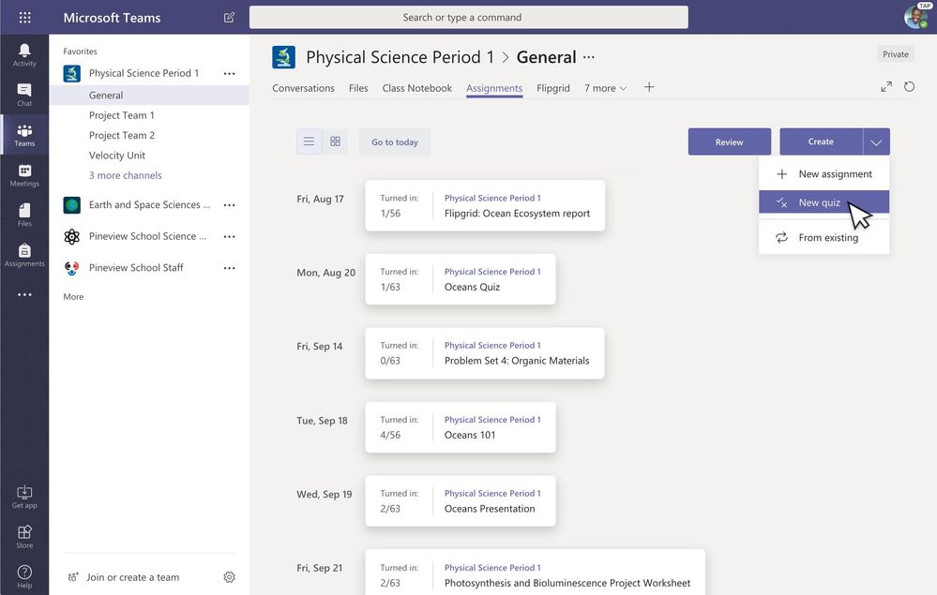Select the Teams icon in left rail
The height and width of the screenshot is (595, 937).
(24, 135)
